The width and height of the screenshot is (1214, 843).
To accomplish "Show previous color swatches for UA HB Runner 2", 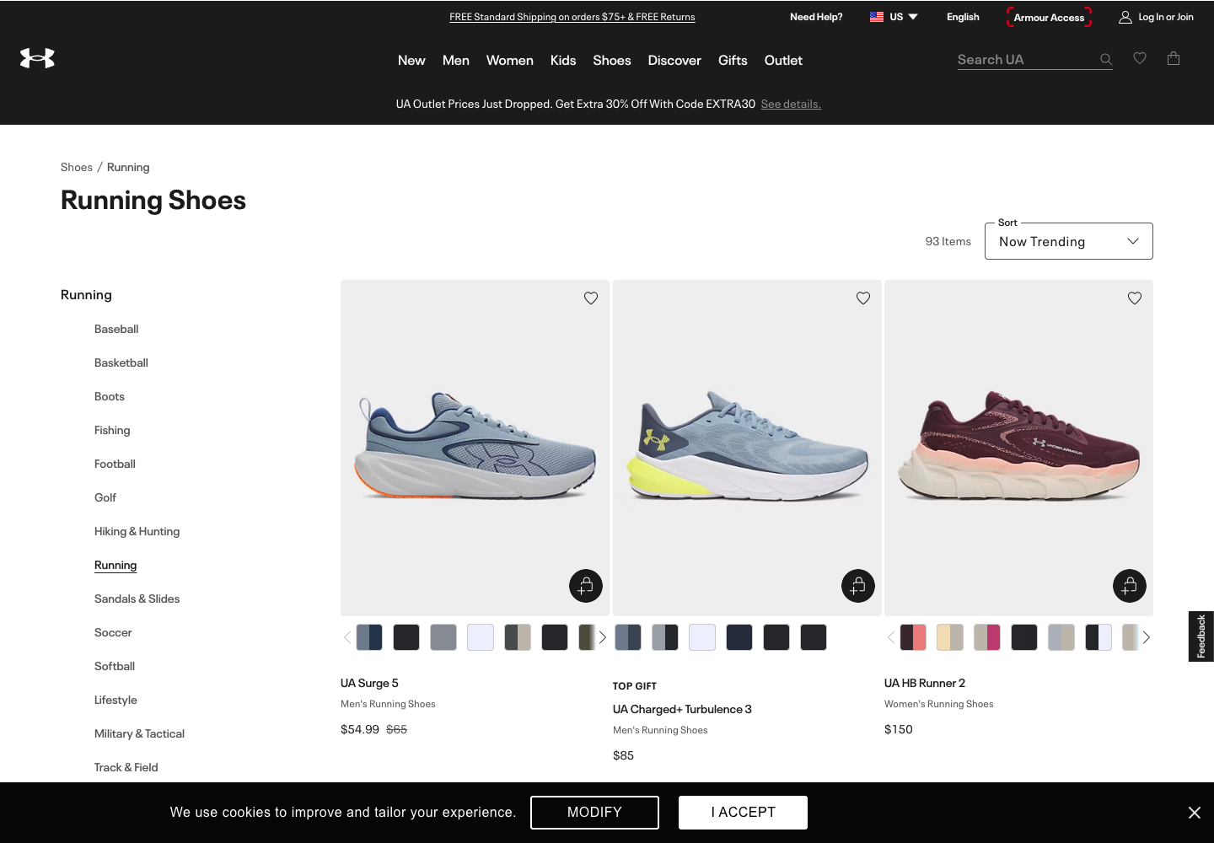I will (x=890, y=637).
